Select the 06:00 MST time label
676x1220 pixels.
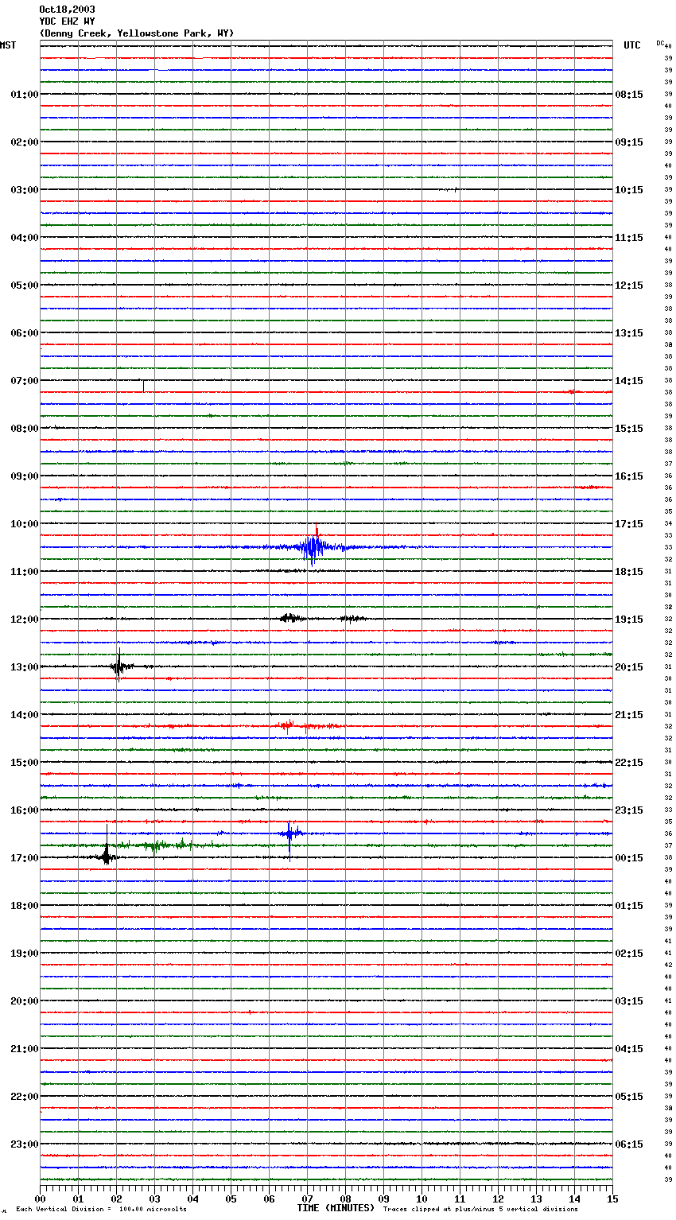25,333
